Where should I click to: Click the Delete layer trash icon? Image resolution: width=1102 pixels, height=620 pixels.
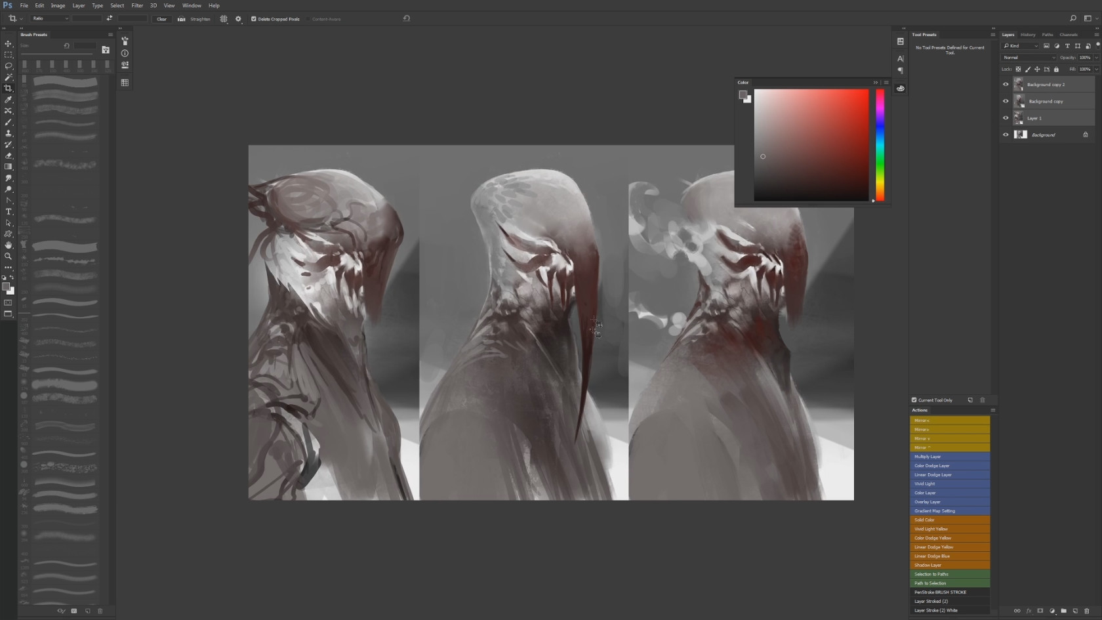coord(1086,611)
